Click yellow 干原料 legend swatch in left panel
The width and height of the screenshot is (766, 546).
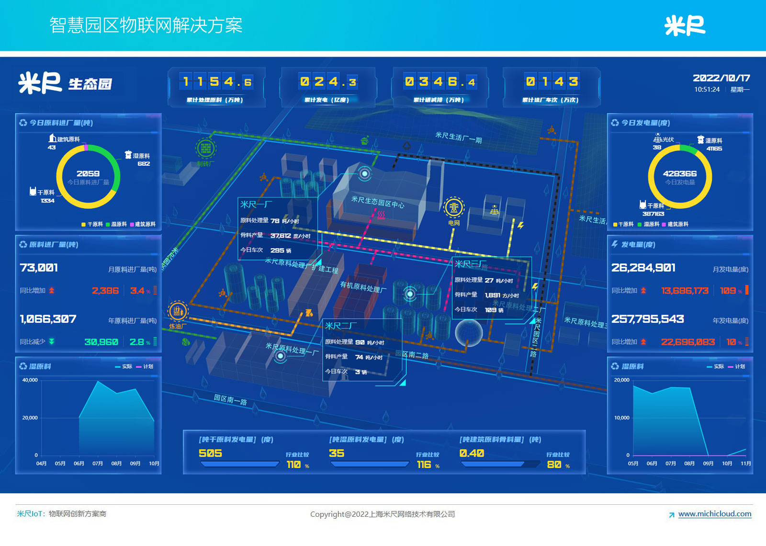[83, 224]
